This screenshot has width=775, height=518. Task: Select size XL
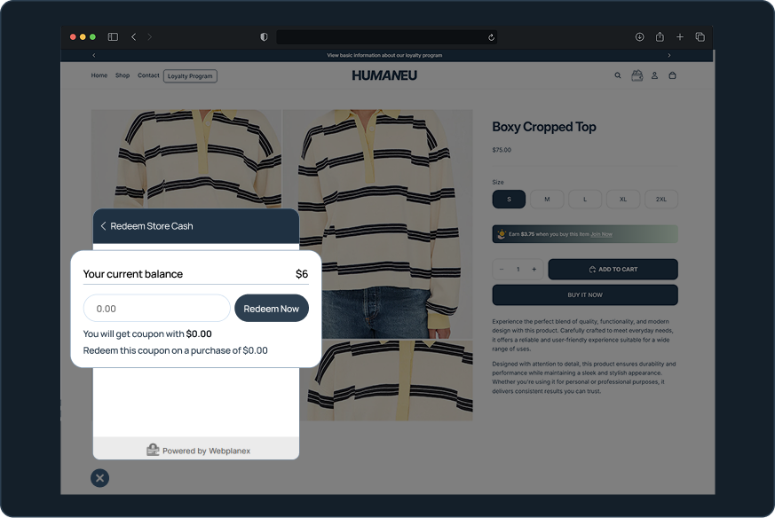pos(623,200)
